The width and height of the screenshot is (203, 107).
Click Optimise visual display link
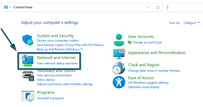144,87
